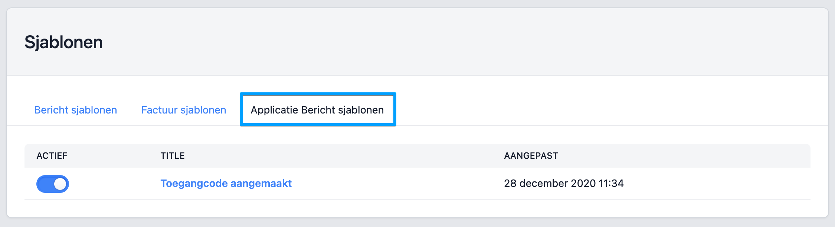
Task: Select the Applicatie Bericht sjablonen tab
Action: point(317,110)
